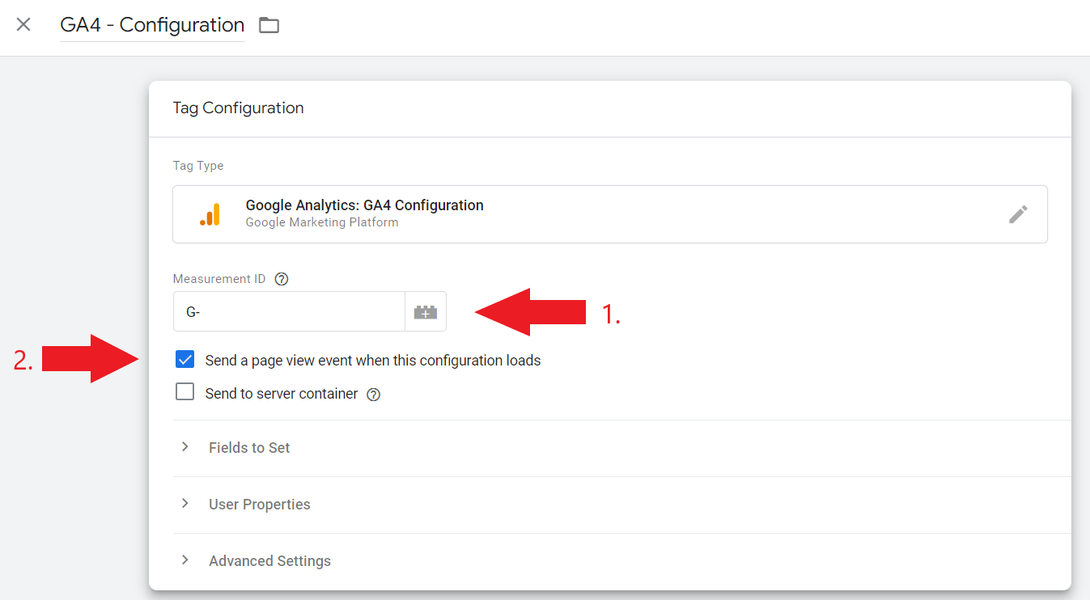Select the 'Google Analytics: GA4 Configuration' title text
Image resolution: width=1090 pixels, height=600 pixels.
pos(364,205)
